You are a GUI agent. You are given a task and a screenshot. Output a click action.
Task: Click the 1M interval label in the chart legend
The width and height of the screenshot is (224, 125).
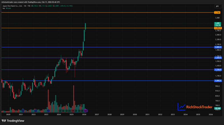tap(25, 6)
